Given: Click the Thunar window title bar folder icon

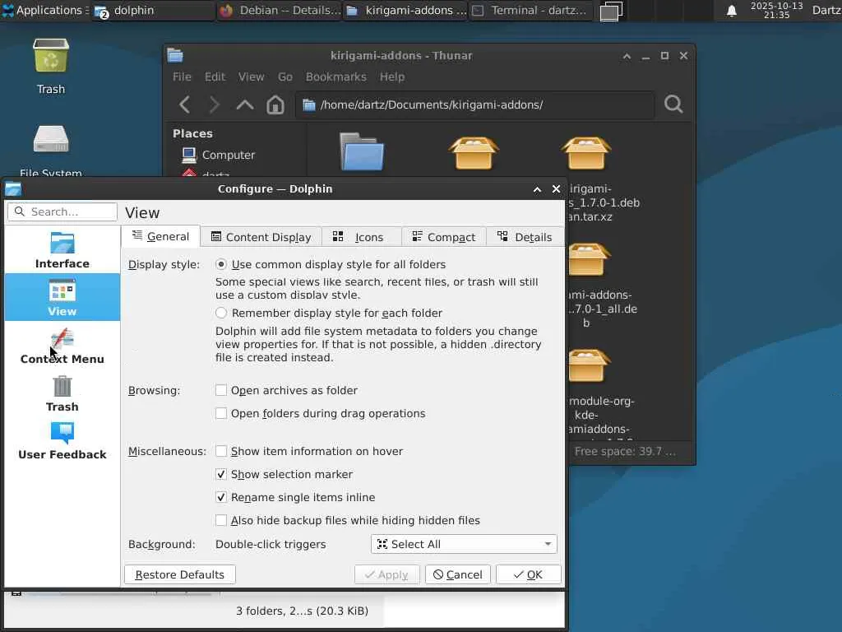Looking at the screenshot, I should point(175,55).
